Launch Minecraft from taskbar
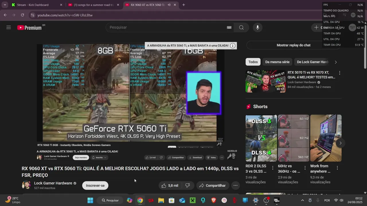 (x=192, y=200)
